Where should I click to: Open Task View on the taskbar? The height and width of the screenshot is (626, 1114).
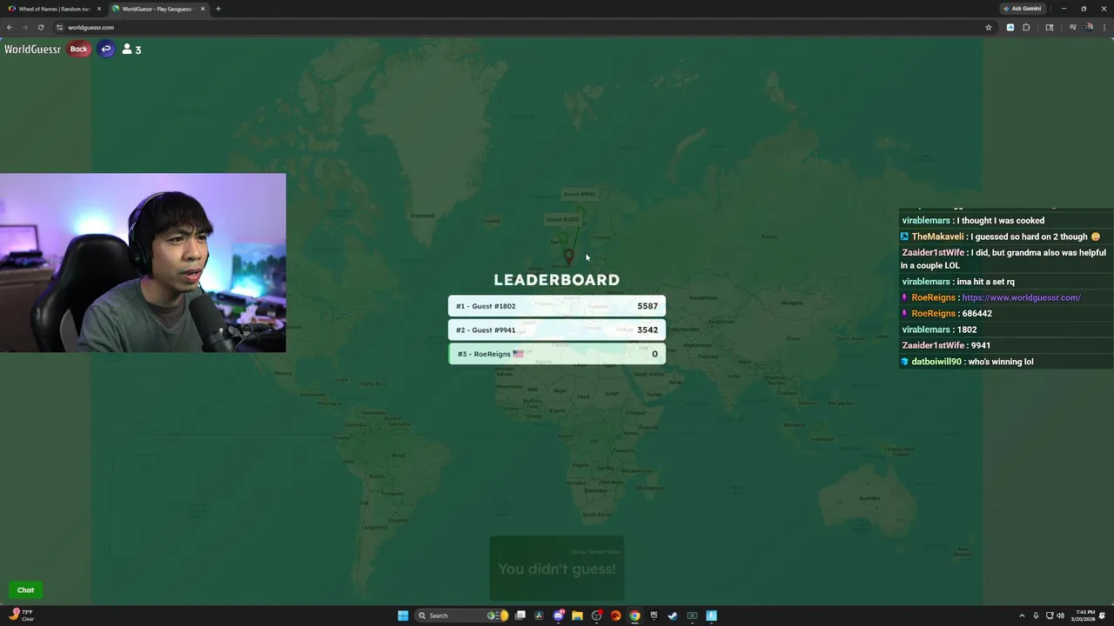[520, 616]
